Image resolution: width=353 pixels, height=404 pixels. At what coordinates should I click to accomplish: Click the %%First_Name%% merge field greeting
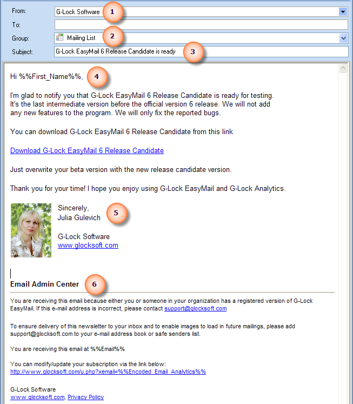pyautogui.click(x=50, y=76)
